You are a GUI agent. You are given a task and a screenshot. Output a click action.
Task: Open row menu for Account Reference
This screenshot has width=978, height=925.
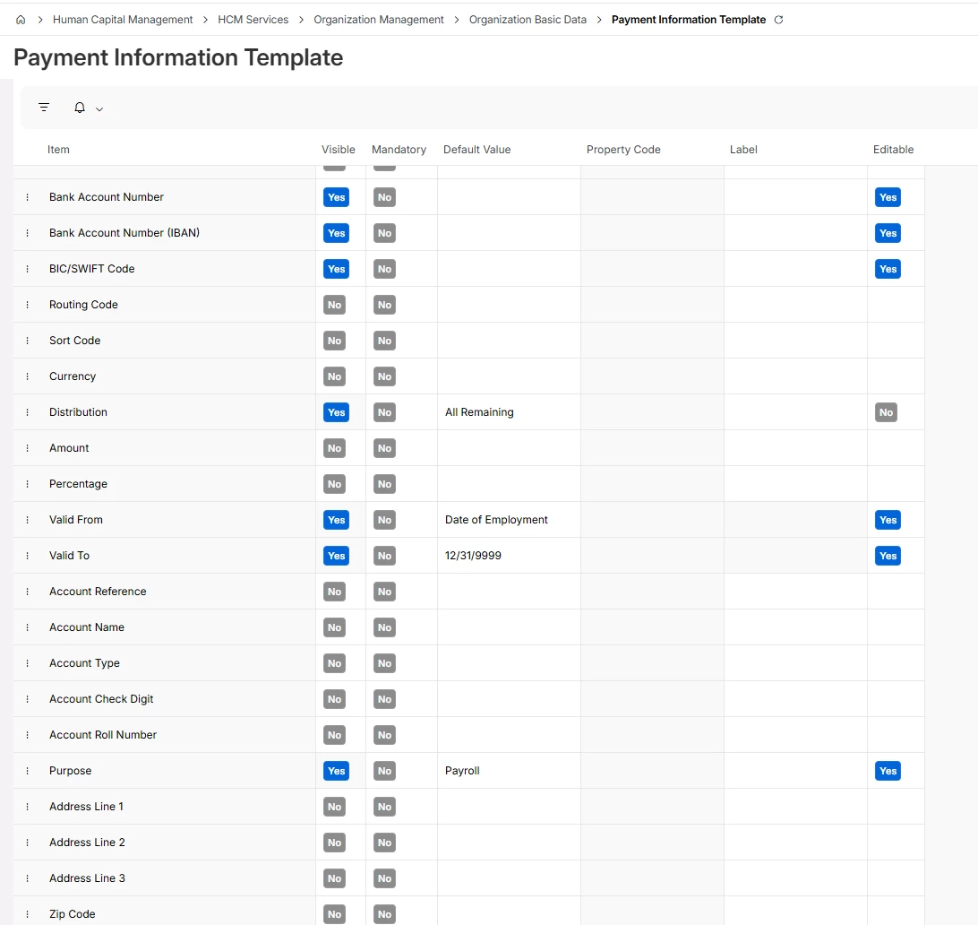pyautogui.click(x=28, y=592)
